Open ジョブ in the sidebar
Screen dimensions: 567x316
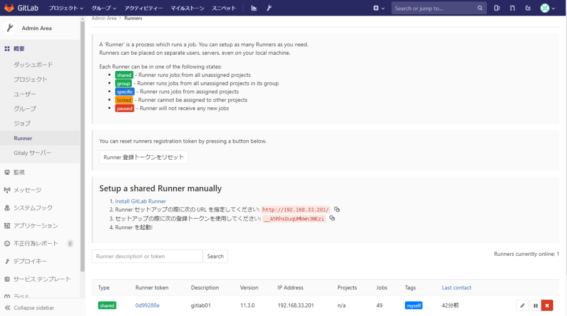22,123
